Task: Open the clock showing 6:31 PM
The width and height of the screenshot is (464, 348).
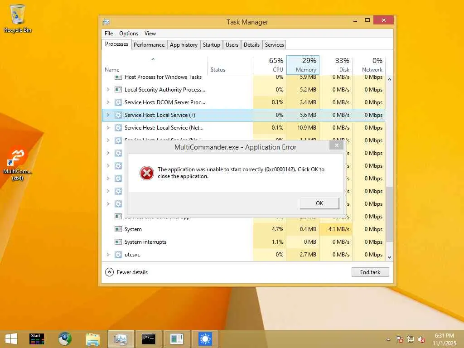Action: (444, 339)
